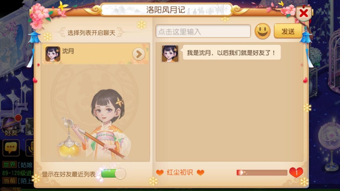Click the orange heart left of 红尘初识

[x=160, y=173]
